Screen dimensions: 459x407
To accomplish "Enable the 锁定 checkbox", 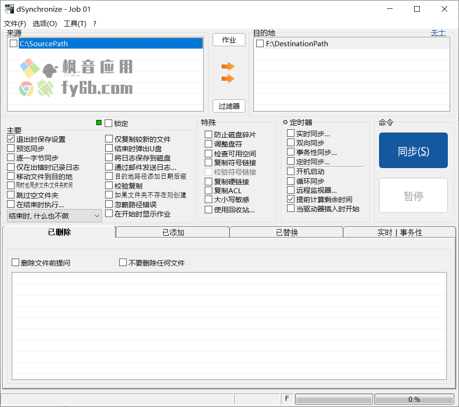I will 108,123.
